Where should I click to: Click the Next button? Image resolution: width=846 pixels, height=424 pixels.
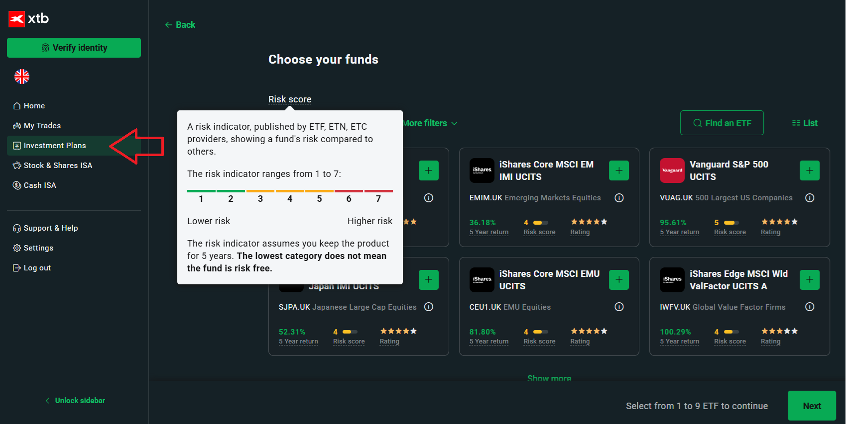tap(812, 406)
